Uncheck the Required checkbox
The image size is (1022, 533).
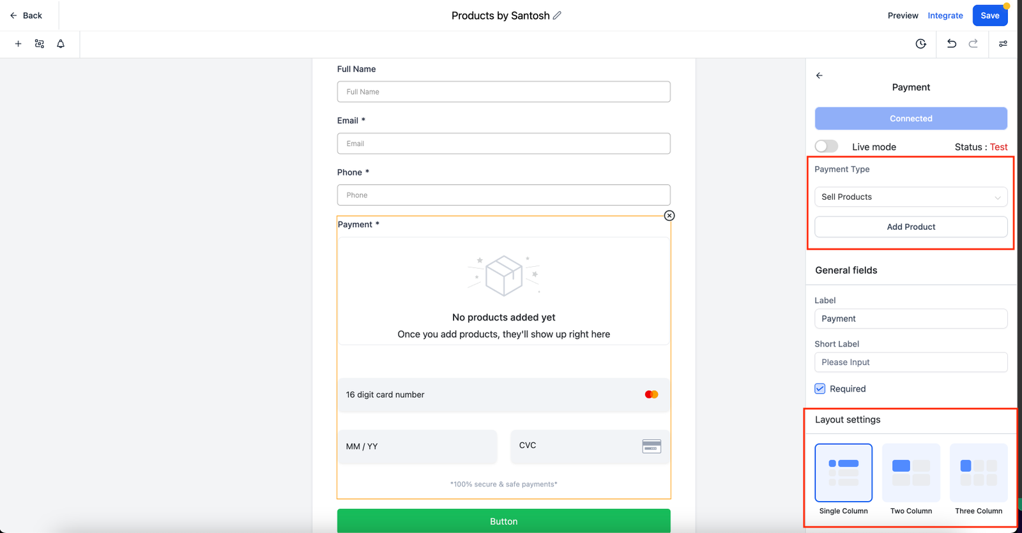(820, 389)
